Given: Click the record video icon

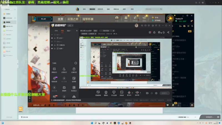Looking at the screenshot, I should pyautogui.click(x=147, y=93).
